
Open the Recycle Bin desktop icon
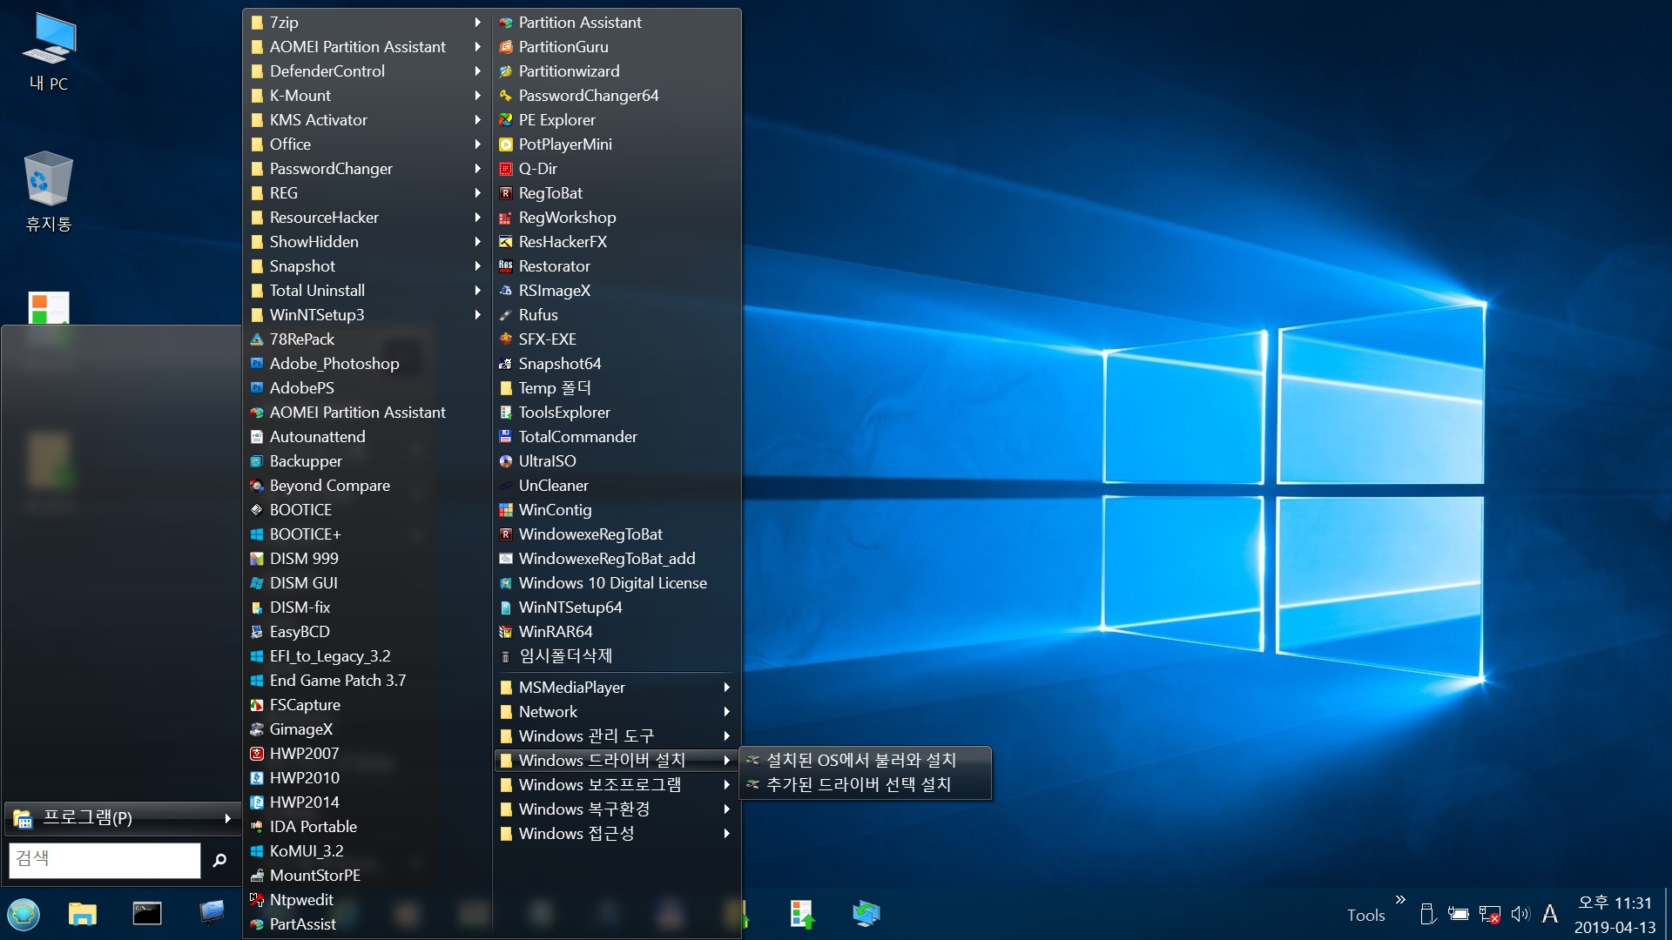49,191
